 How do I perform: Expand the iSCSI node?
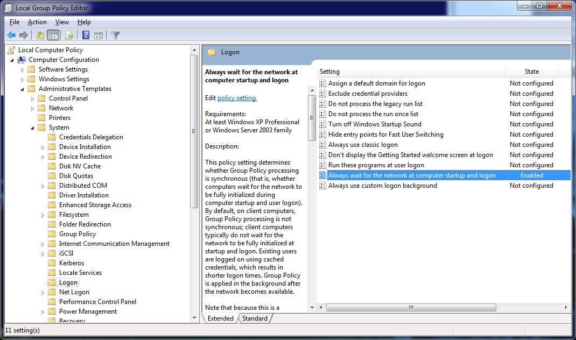(43, 254)
